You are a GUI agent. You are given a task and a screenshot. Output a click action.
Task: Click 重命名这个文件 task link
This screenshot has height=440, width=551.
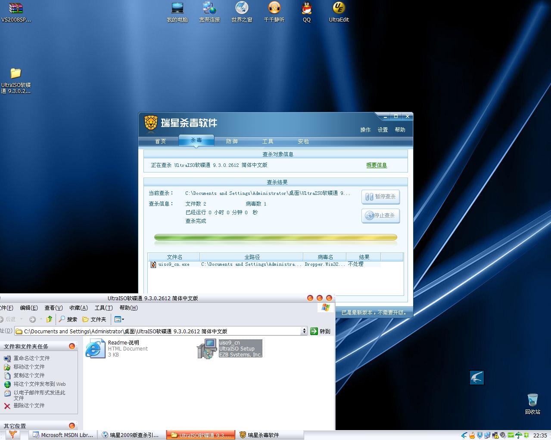pos(31,358)
